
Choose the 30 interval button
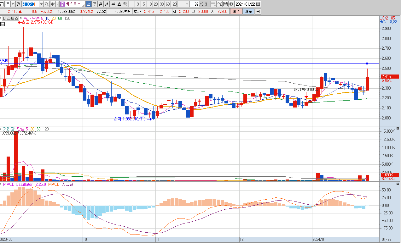(162, 4)
